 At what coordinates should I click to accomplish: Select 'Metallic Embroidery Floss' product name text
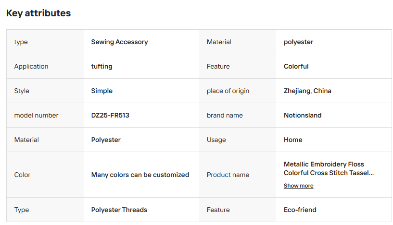point(324,164)
